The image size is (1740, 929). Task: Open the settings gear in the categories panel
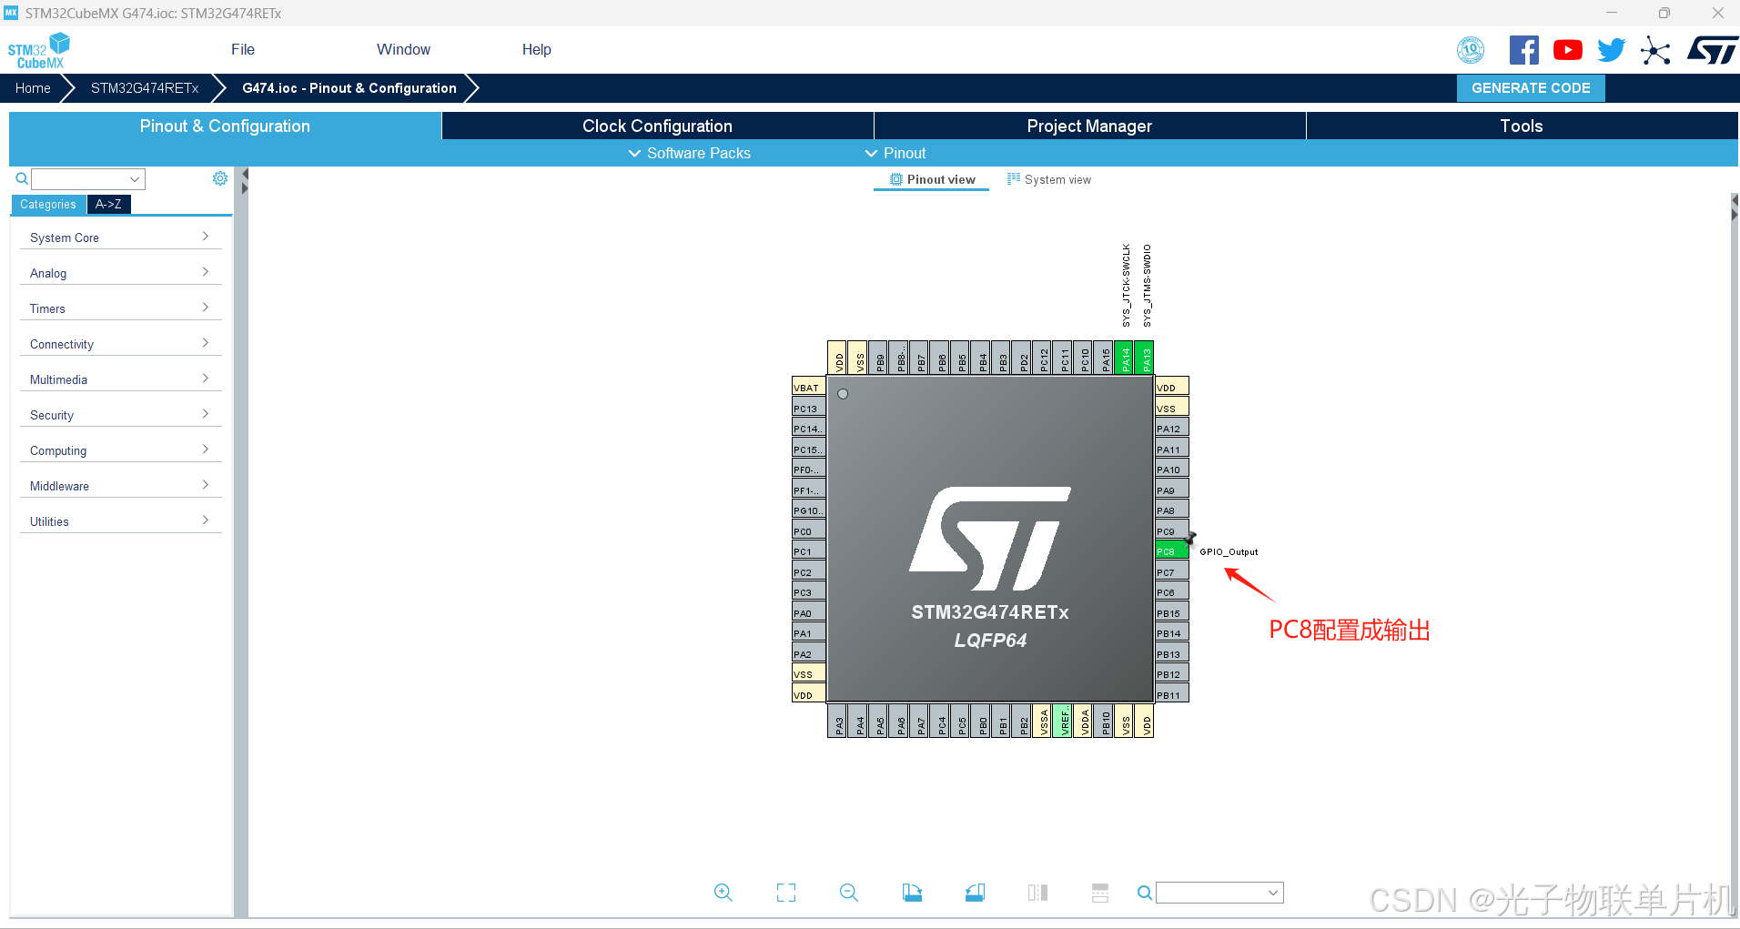click(220, 178)
